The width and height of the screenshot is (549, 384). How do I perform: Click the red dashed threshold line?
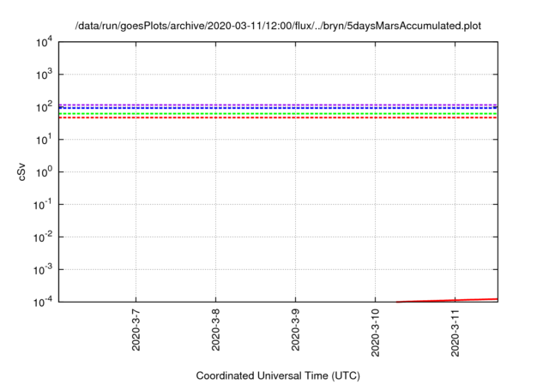click(x=278, y=117)
